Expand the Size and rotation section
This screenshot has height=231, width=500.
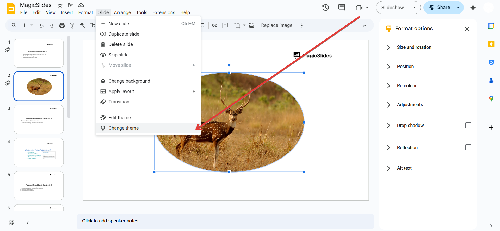tap(414, 47)
